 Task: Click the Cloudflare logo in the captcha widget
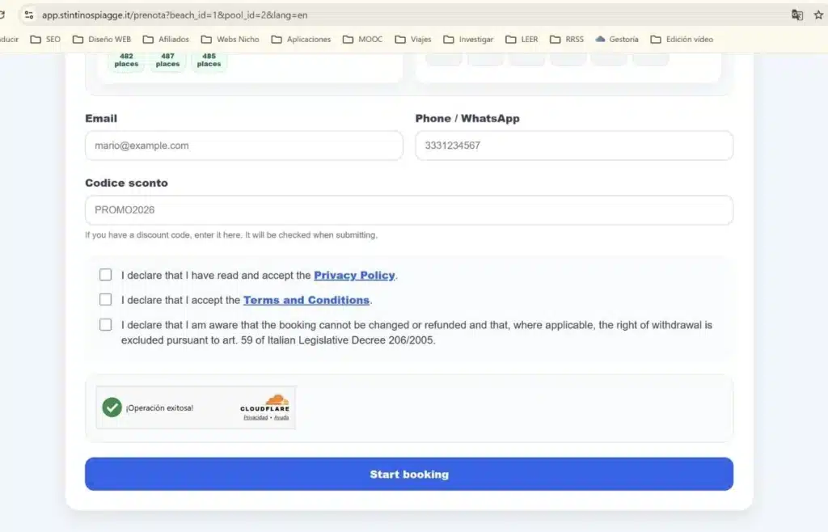[265, 403]
